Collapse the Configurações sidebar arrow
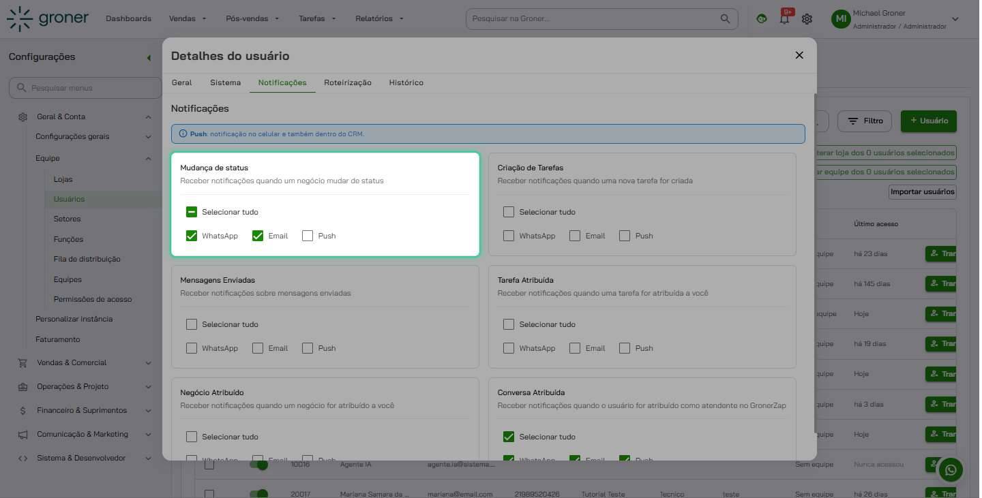The width and height of the screenshot is (982, 498). pos(149,57)
